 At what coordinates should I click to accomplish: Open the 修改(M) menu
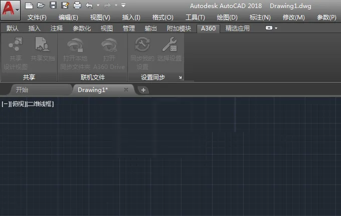click(293, 17)
